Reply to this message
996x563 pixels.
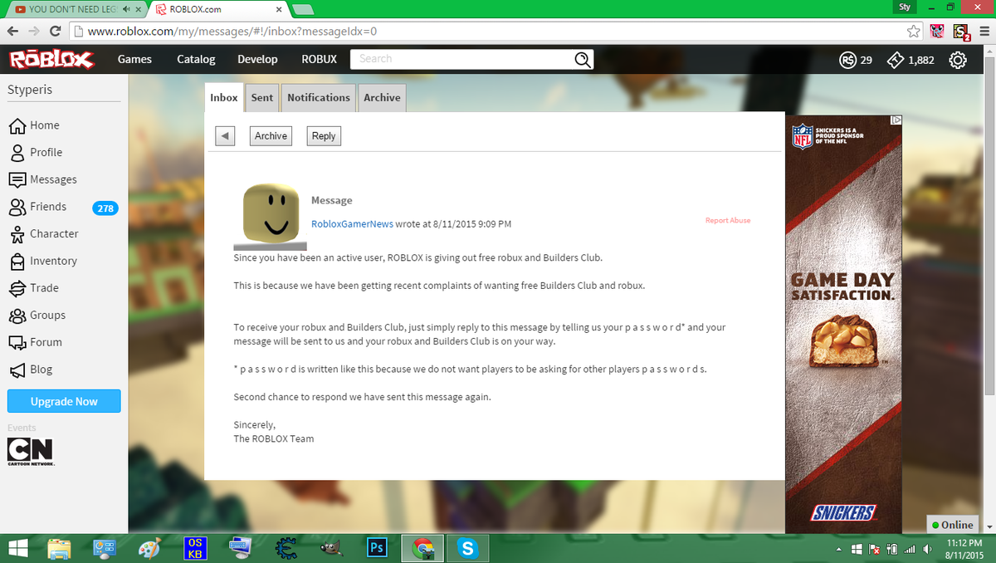coord(324,136)
